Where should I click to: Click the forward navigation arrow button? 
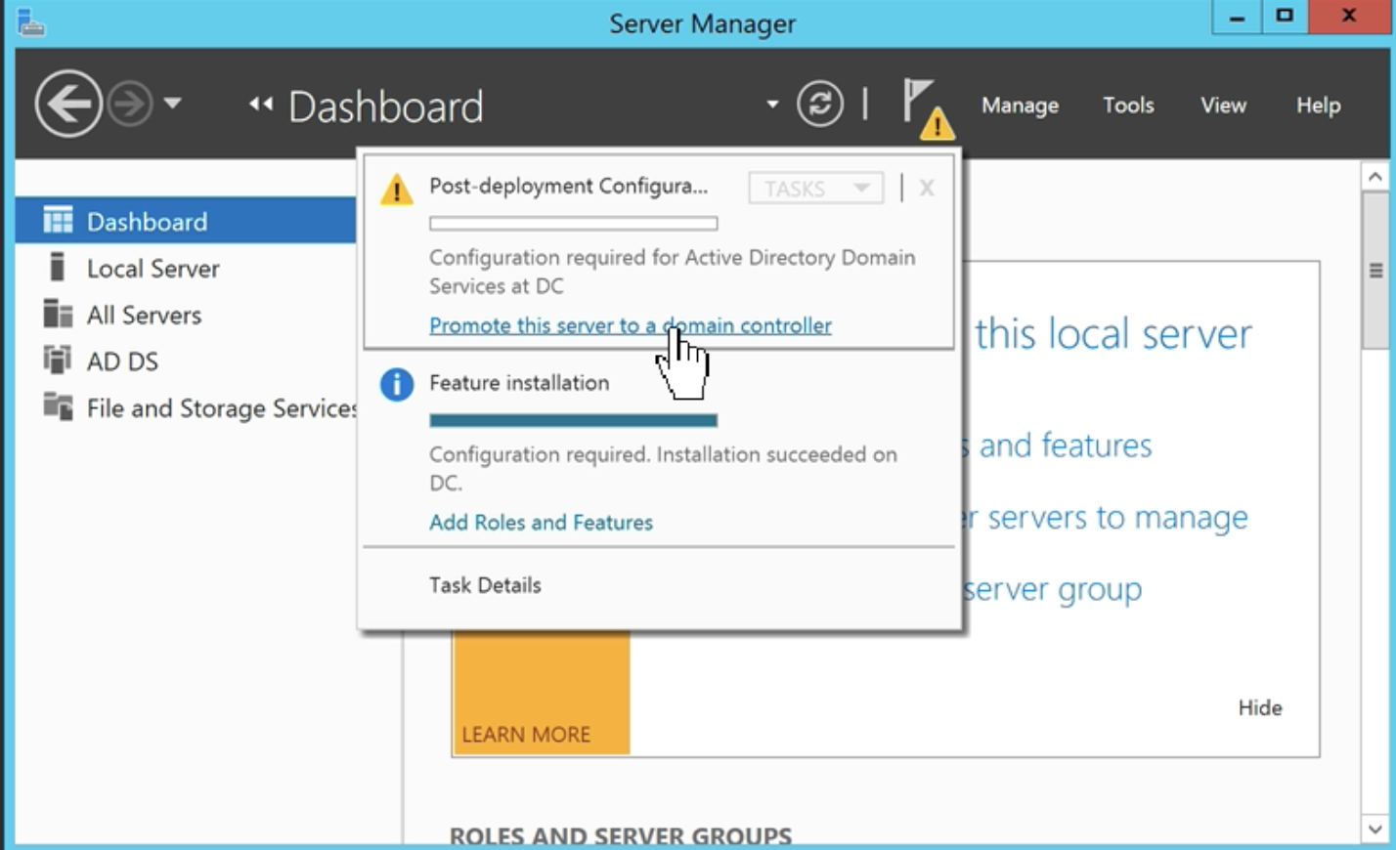(x=130, y=104)
